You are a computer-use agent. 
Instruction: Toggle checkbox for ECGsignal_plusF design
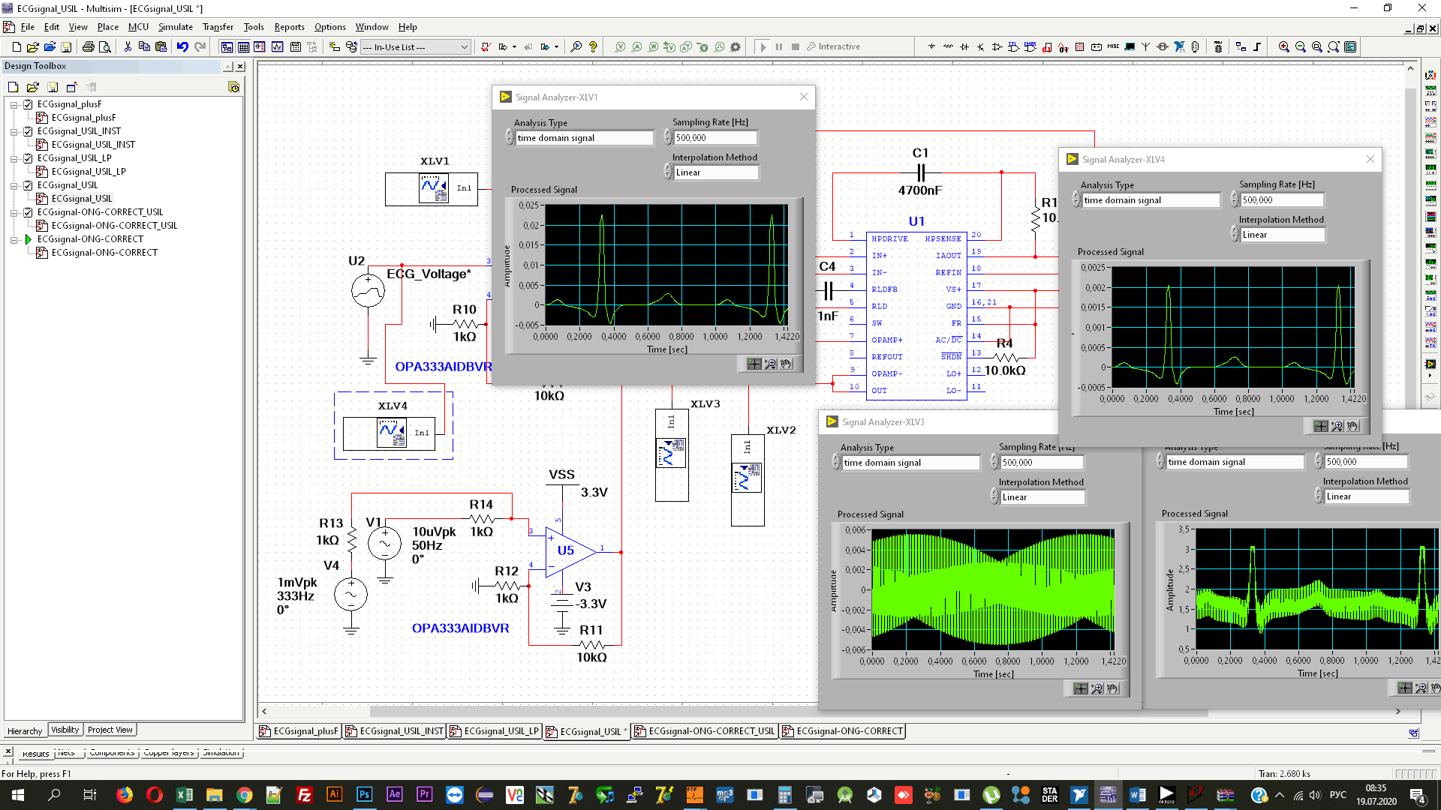coord(28,104)
